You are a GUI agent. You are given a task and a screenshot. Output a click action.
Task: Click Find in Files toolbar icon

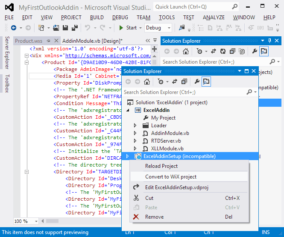click(x=182, y=28)
